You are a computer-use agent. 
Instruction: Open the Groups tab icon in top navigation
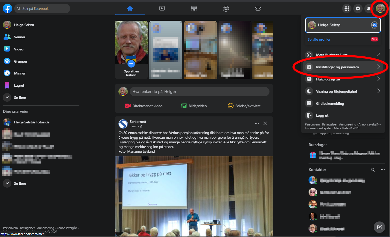tap(226, 9)
